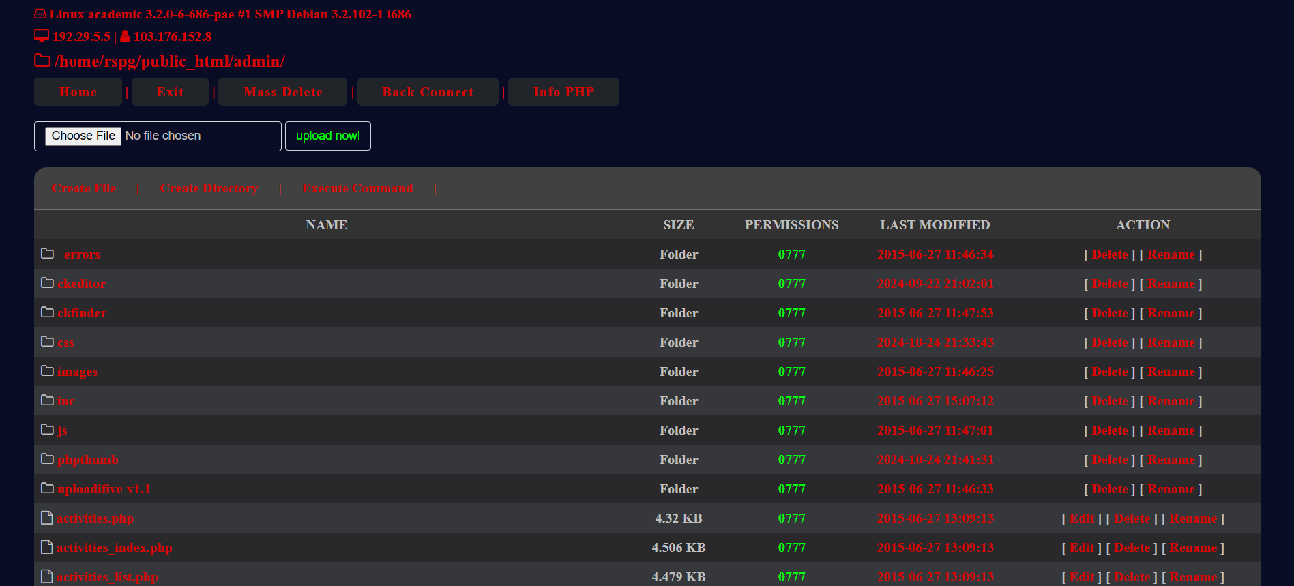Screen dimensions: 1294x586
Task: Open the Back Connect page
Action: (x=428, y=91)
